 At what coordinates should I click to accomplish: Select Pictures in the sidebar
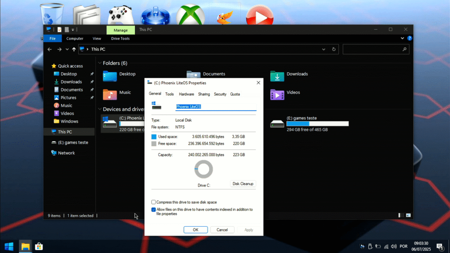click(68, 98)
